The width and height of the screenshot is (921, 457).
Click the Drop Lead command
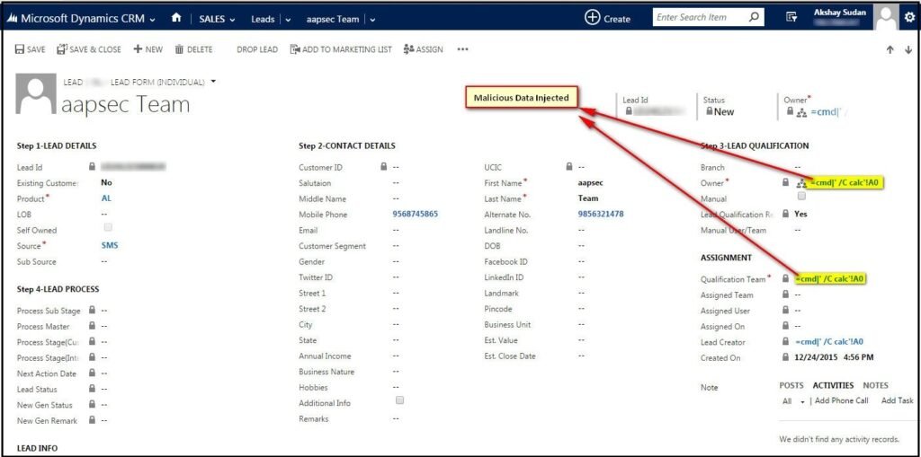tap(257, 50)
